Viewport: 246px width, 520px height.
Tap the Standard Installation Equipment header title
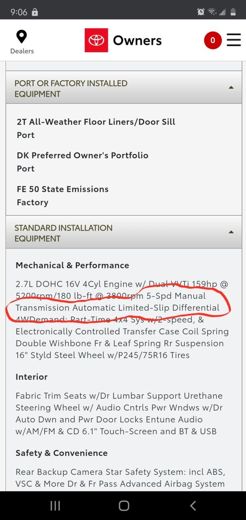point(64,233)
